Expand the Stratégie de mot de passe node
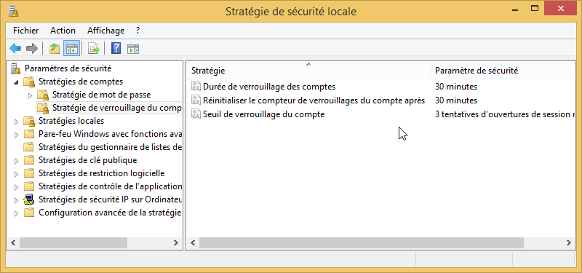This screenshot has height=273, width=582. 30,95
